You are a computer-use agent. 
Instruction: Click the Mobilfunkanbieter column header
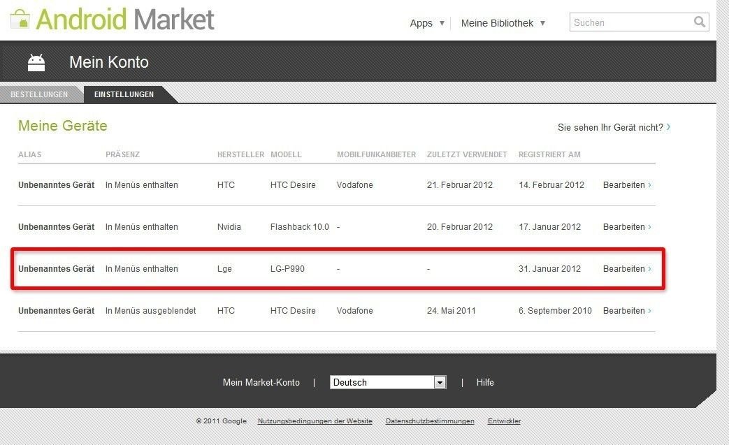376,154
